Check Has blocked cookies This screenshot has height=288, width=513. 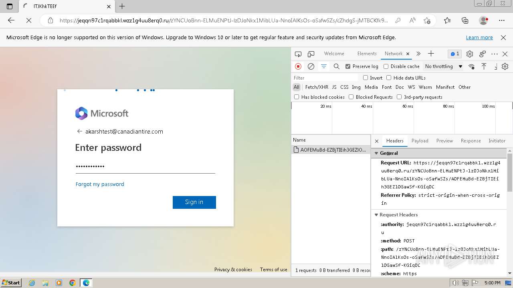(297, 97)
